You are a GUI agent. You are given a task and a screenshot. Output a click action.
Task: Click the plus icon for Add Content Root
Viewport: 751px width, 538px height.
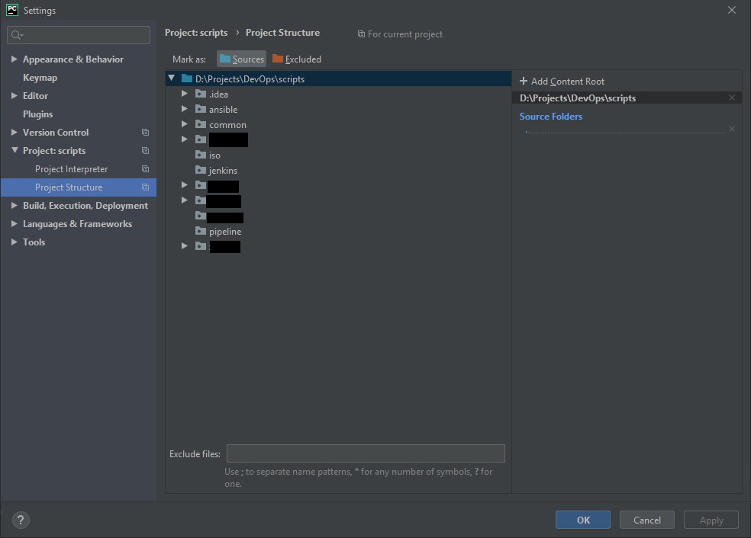coord(524,82)
